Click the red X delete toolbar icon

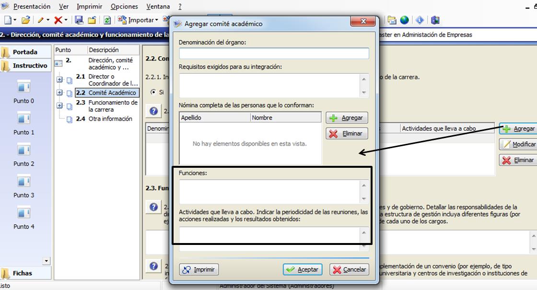pyautogui.click(x=58, y=20)
